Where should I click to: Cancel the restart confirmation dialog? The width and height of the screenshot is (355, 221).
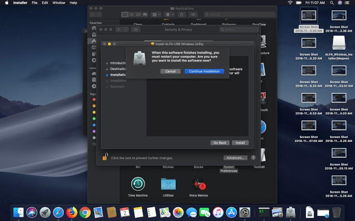click(x=170, y=71)
